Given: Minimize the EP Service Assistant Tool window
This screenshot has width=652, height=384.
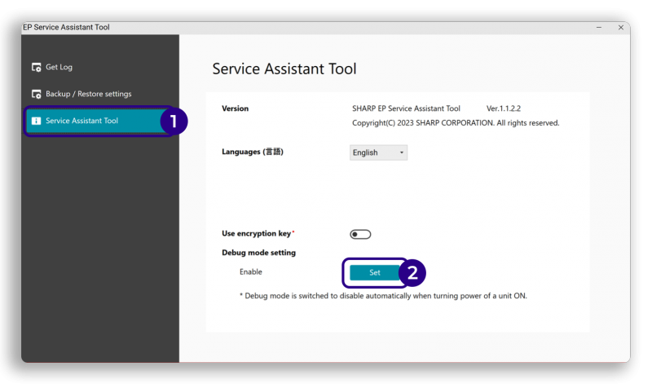Looking at the screenshot, I should pos(599,28).
